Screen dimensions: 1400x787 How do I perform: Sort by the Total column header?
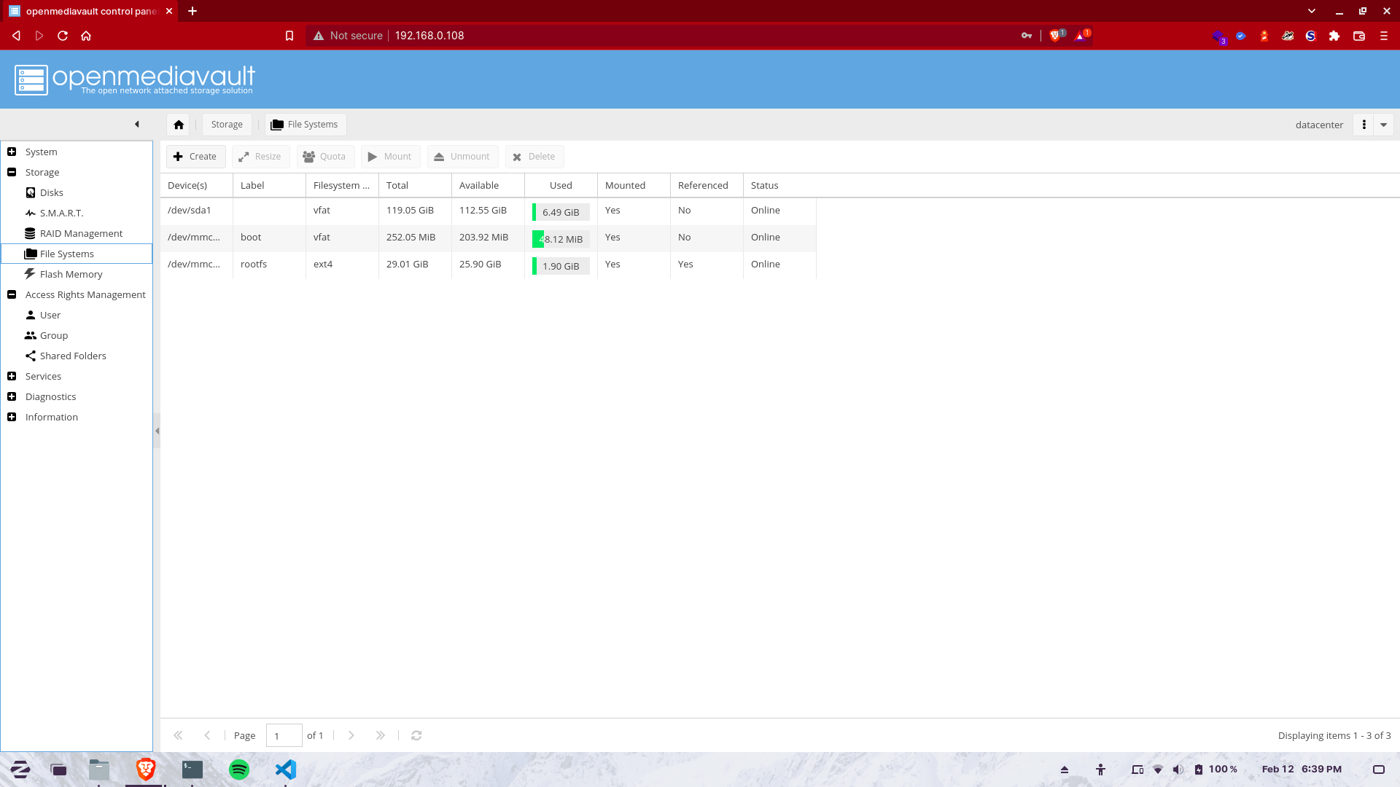tap(415, 185)
